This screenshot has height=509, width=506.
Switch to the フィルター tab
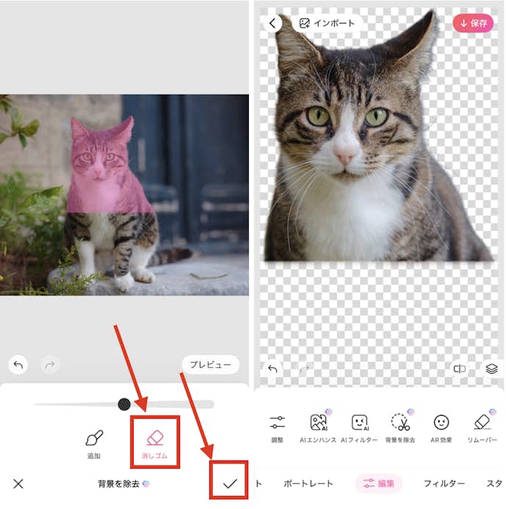pos(444,483)
